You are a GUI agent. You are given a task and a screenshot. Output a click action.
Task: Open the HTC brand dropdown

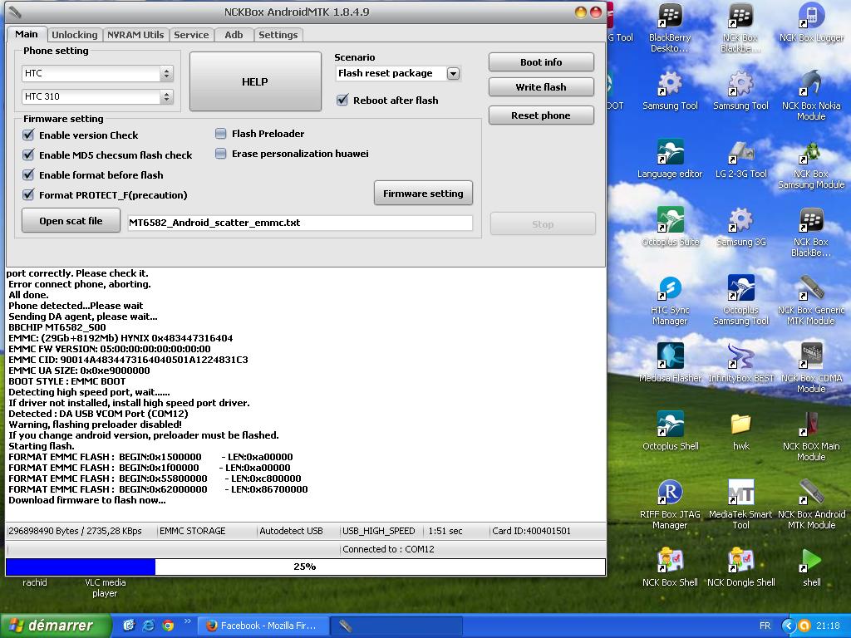click(x=98, y=73)
